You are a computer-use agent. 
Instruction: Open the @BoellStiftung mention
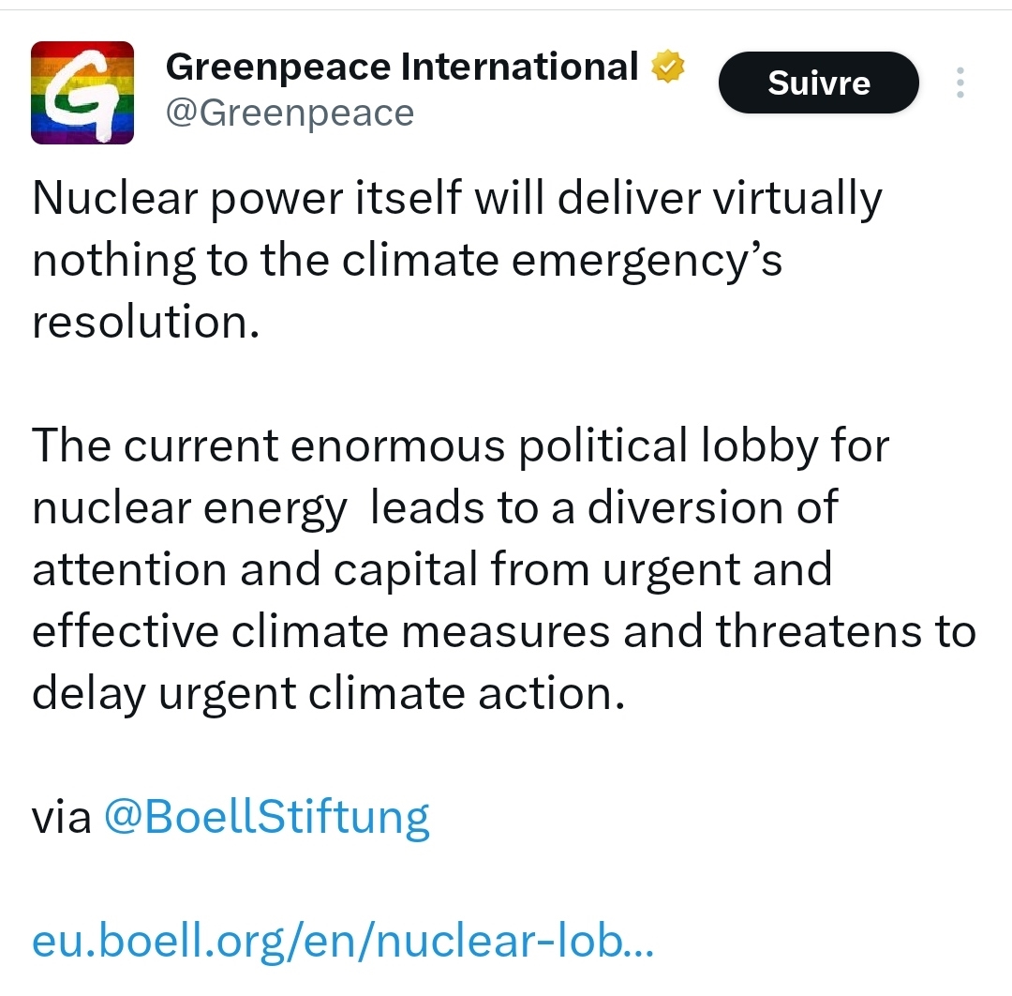266,816
